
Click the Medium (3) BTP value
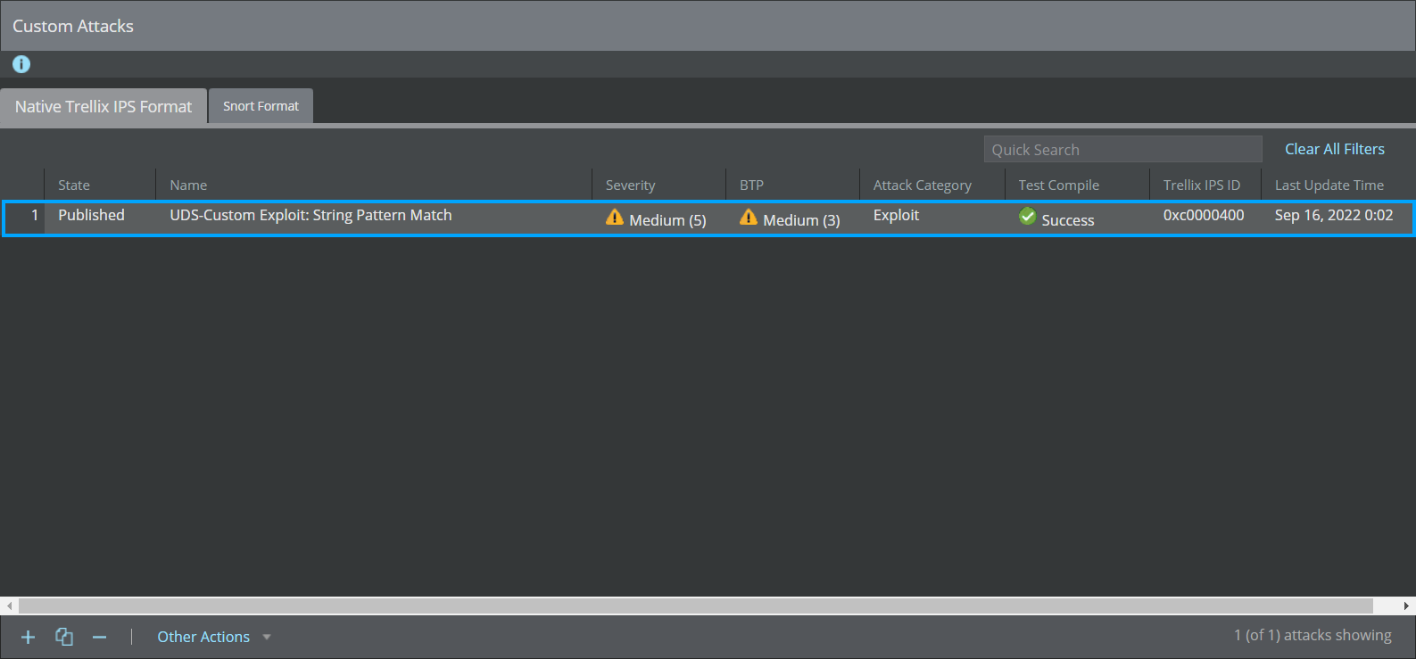[x=801, y=220]
